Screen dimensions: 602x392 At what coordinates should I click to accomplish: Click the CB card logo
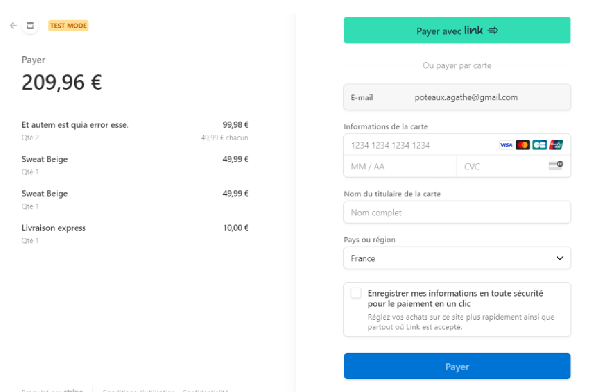pos(540,145)
